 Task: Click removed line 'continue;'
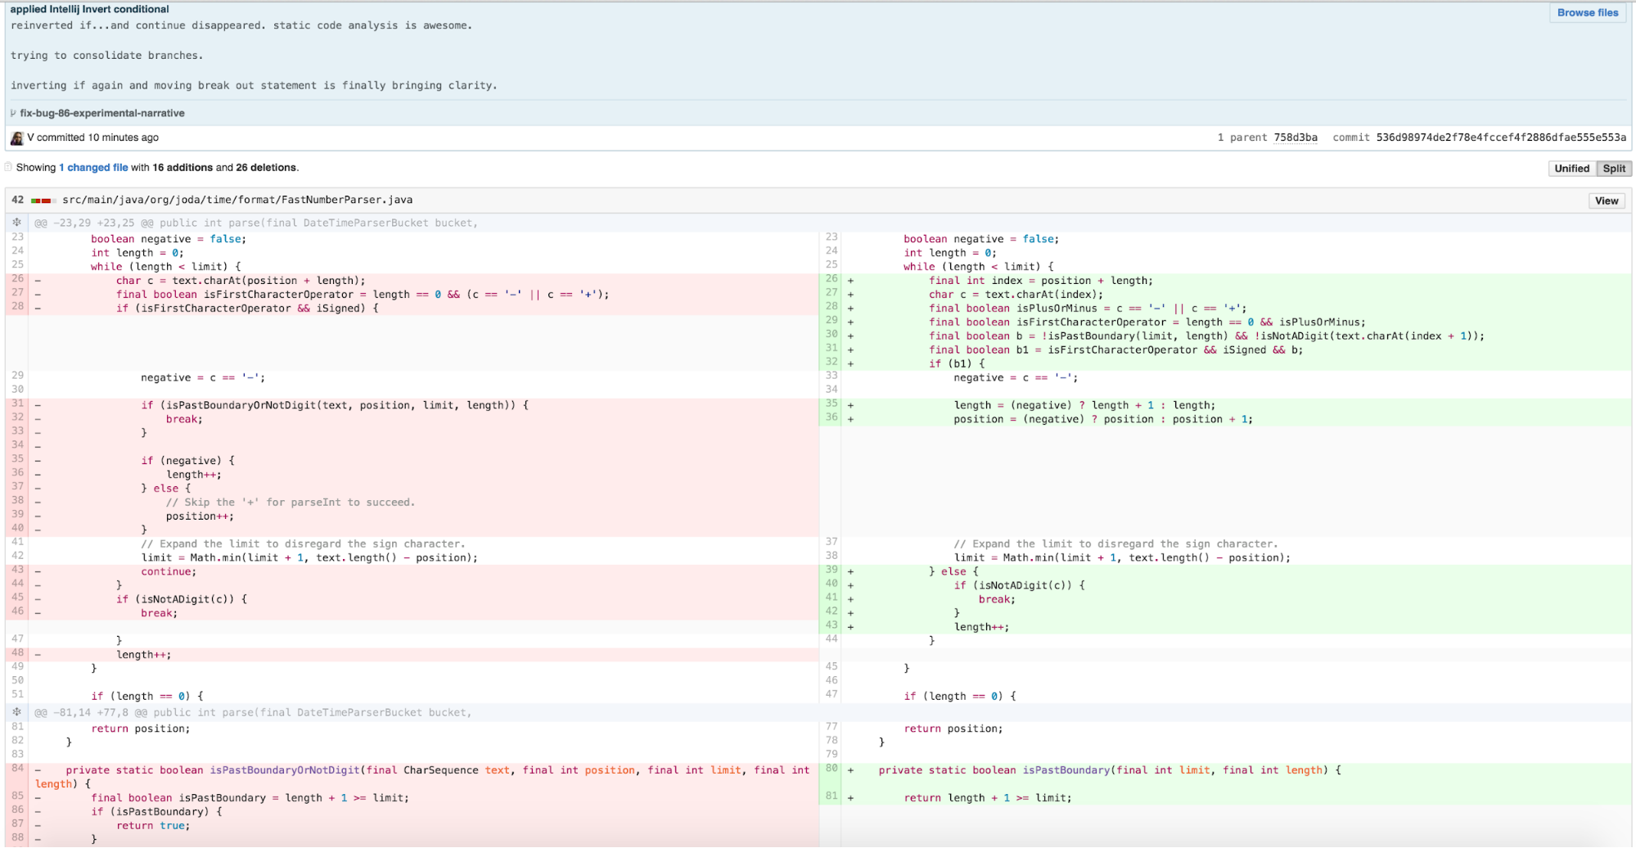[169, 571]
